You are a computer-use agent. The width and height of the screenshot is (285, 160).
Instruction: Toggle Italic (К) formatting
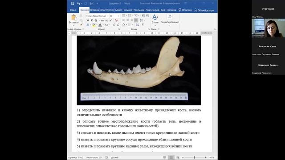[x=92, y=20]
